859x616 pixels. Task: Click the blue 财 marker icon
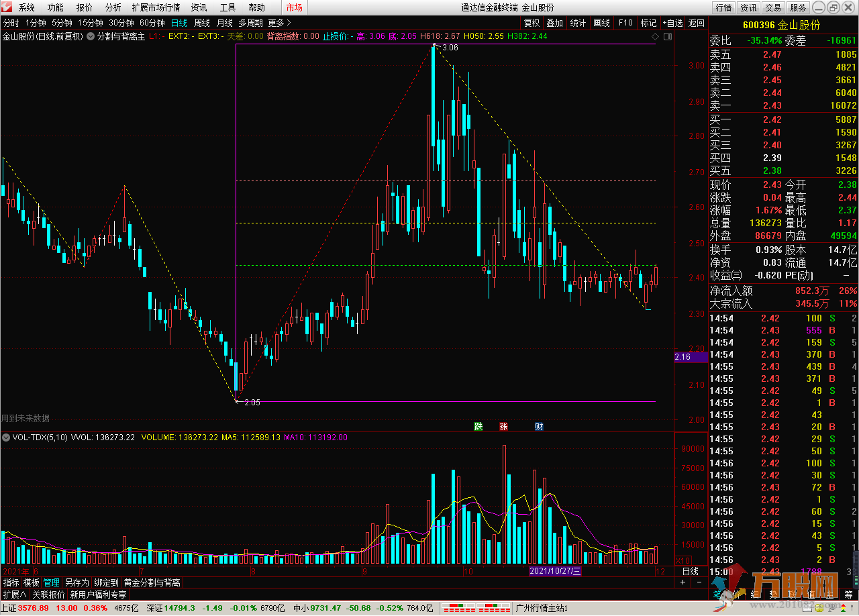[539, 426]
